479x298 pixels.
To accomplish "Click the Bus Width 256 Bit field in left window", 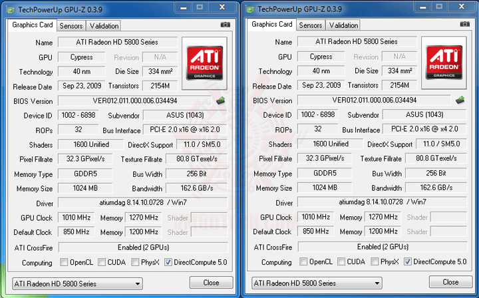I will click(x=197, y=174).
